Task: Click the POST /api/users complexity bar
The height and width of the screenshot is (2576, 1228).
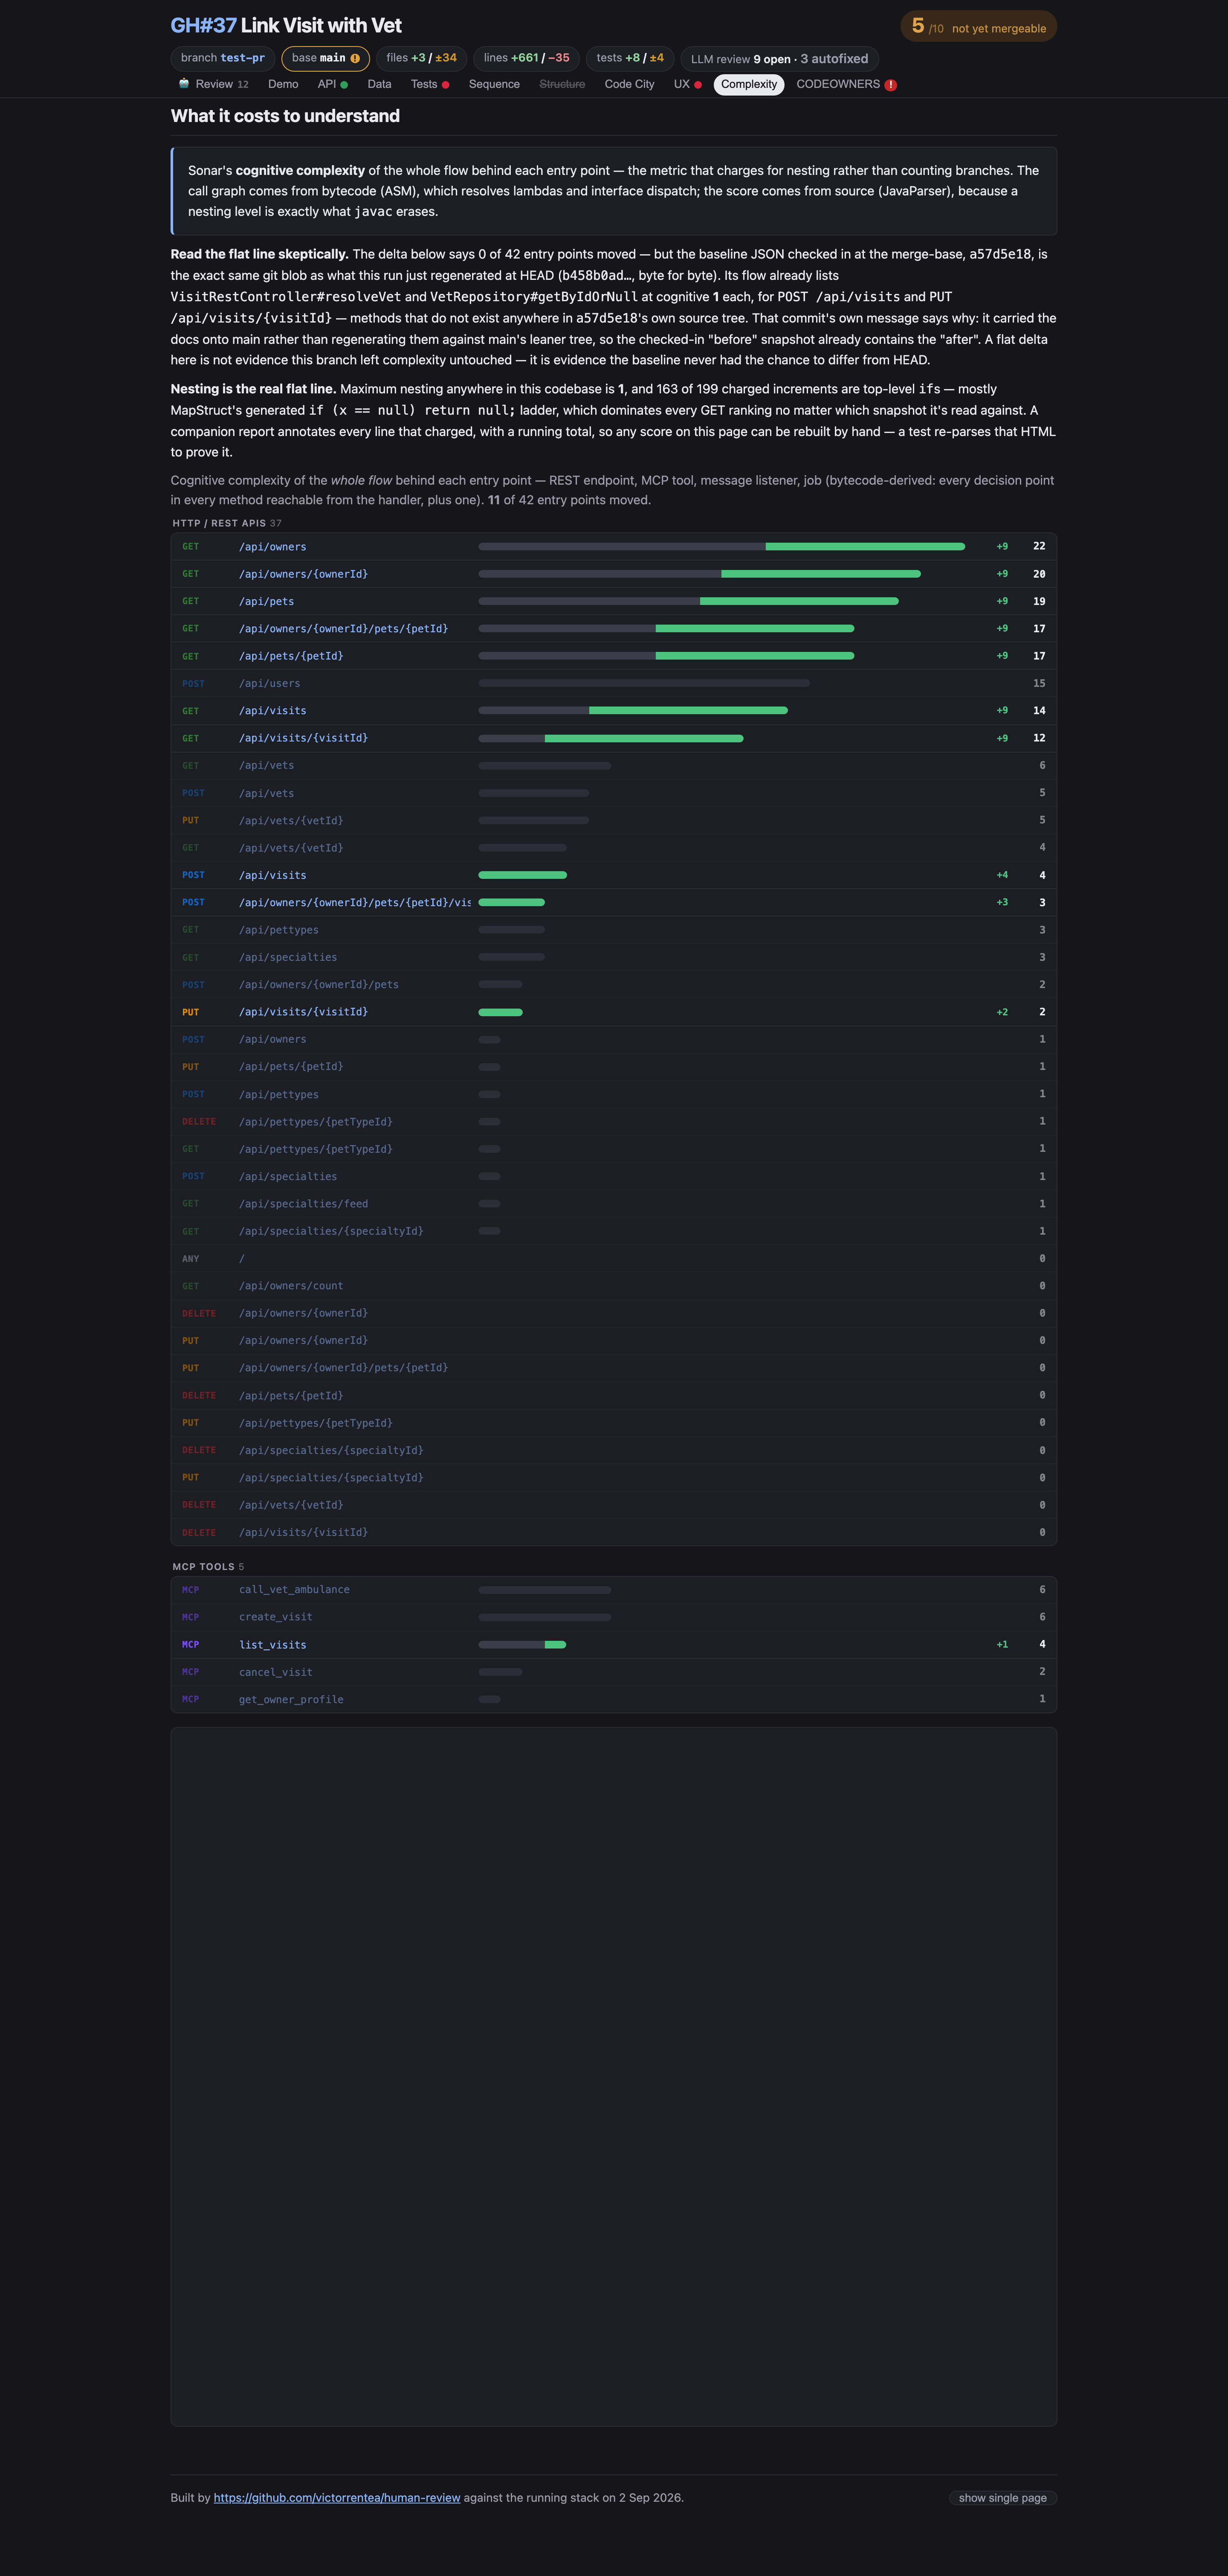Action: (x=643, y=683)
